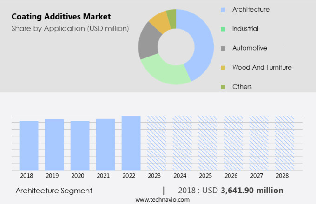This screenshot has height=204, width=316.
Task: Click the blue Architecture legend dot
Action: pyautogui.click(x=224, y=9)
